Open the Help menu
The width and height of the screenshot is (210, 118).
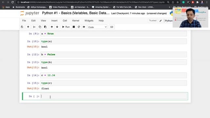click(101, 21)
